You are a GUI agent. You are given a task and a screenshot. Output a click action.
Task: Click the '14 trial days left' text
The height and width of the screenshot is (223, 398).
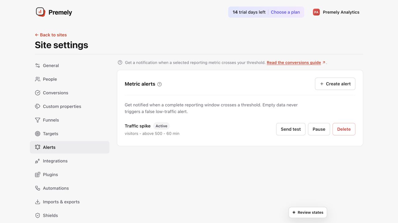pos(249,12)
